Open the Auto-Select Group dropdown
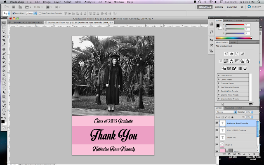Image resolution: width=264 pixels, height=165 pixels. tap(31, 13)
